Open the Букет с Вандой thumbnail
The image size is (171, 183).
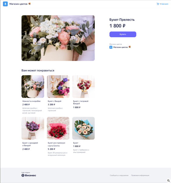click(58, 87)
